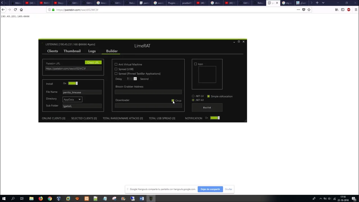Screen dimensions: 359x202
Task: Expand the Directory AppData dropdown
Action: [x=72, y=100]
